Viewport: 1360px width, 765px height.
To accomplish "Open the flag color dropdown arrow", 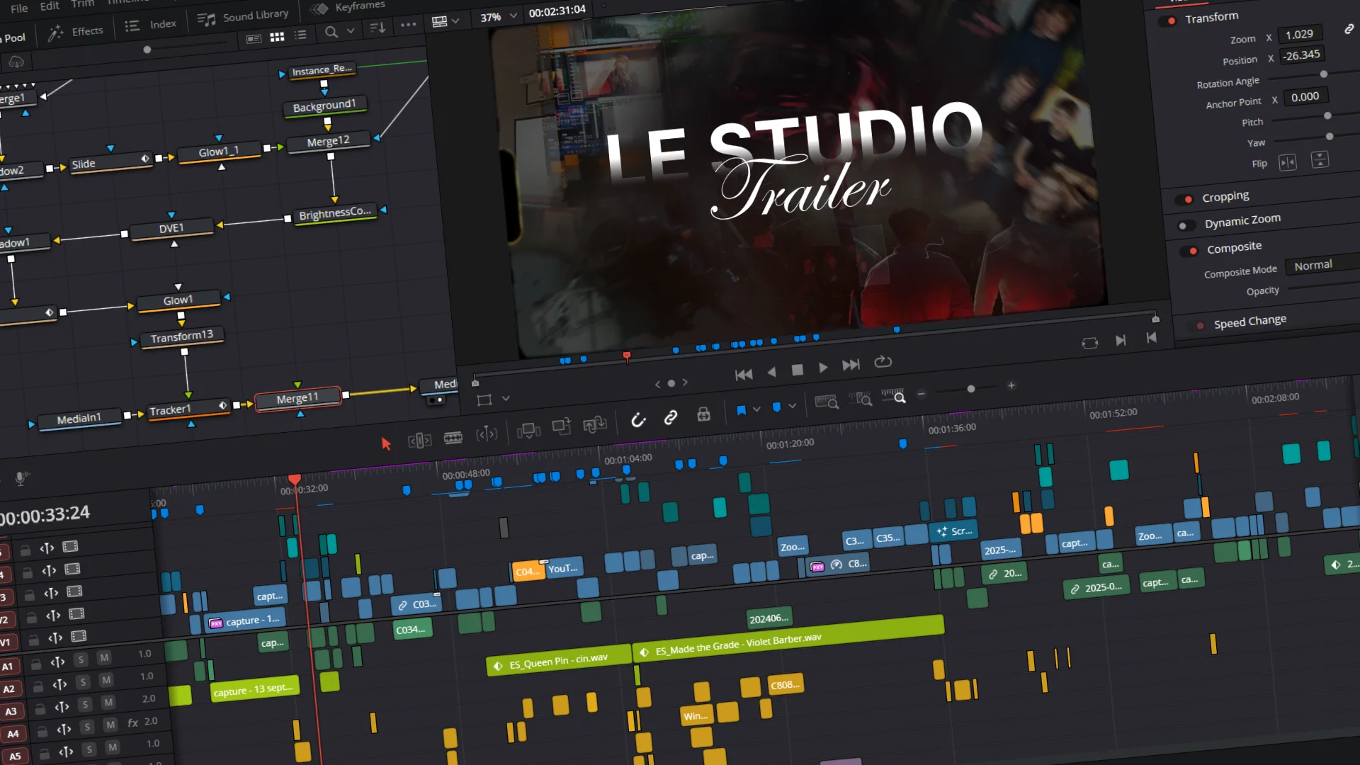I will click(x=756, y=409).
